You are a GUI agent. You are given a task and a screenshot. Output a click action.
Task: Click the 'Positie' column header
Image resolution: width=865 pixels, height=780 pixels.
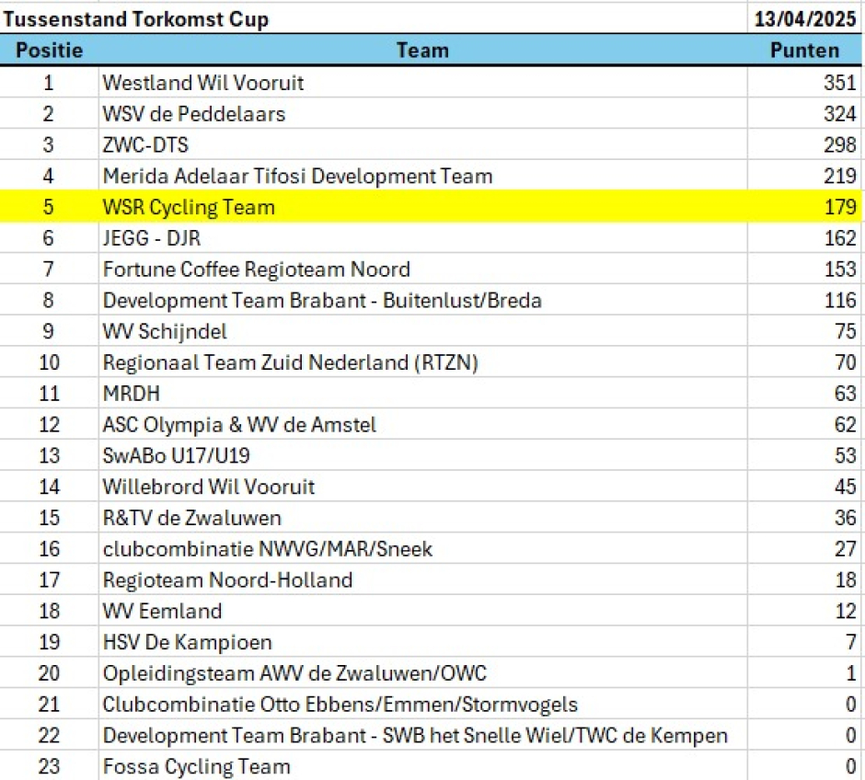click(x=49, y=51)
